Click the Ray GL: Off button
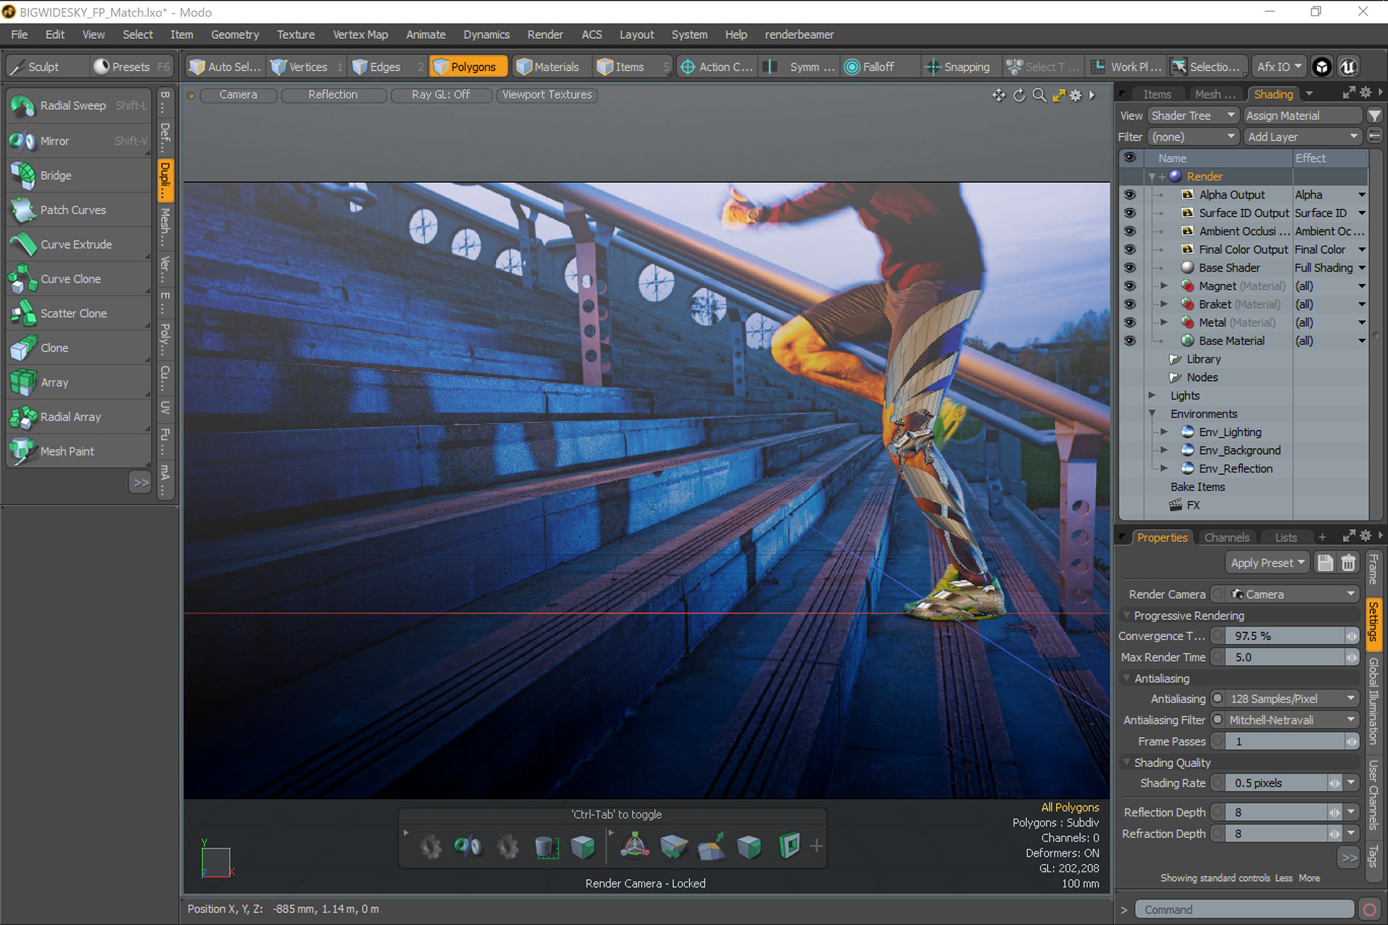Viewport: 1388px width, 925px height. pyautogui.click(x=440, y=95)
